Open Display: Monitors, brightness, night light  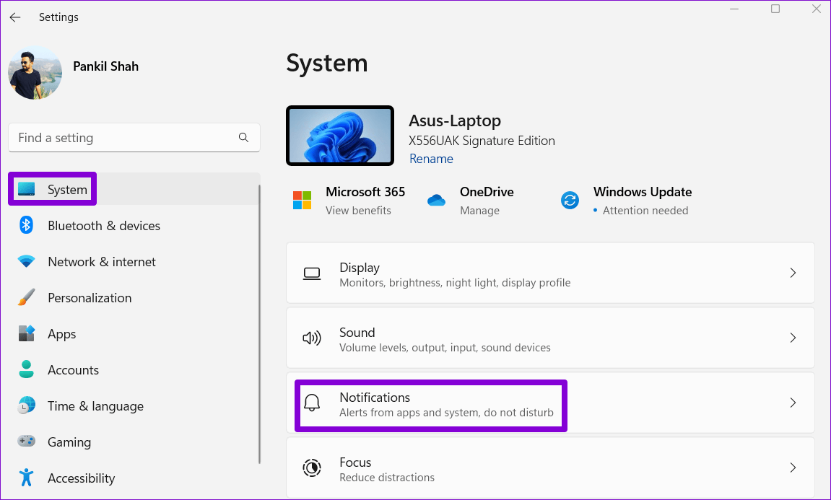click(550, 273)
